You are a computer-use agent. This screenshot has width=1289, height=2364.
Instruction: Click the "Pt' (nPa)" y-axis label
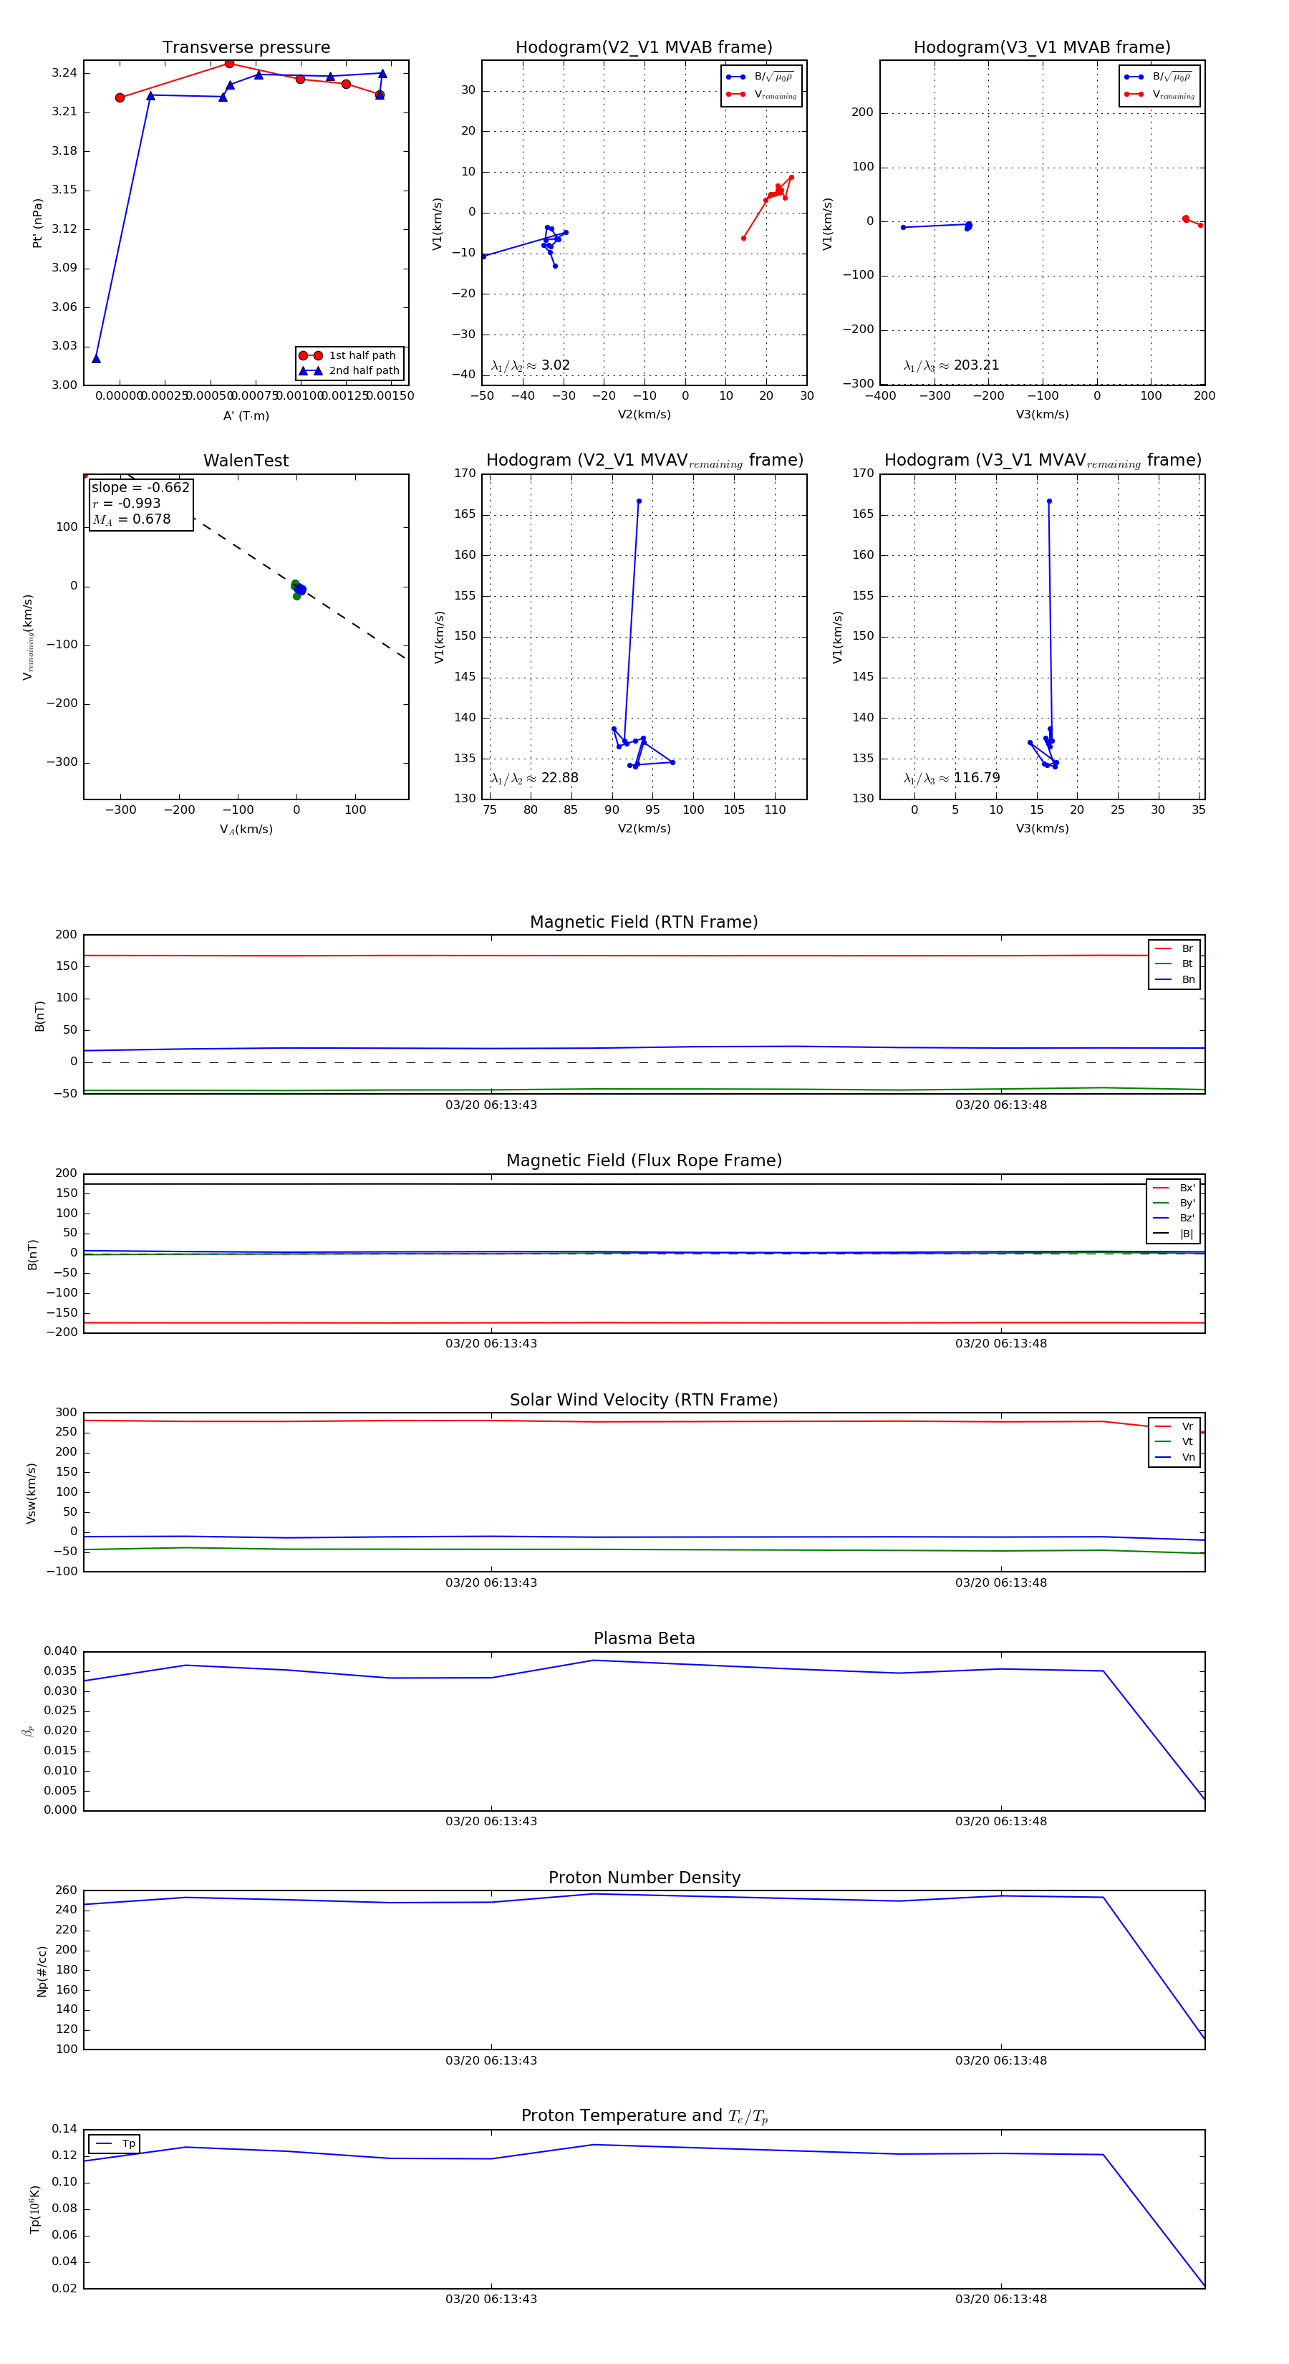click(x=38, y=223)
